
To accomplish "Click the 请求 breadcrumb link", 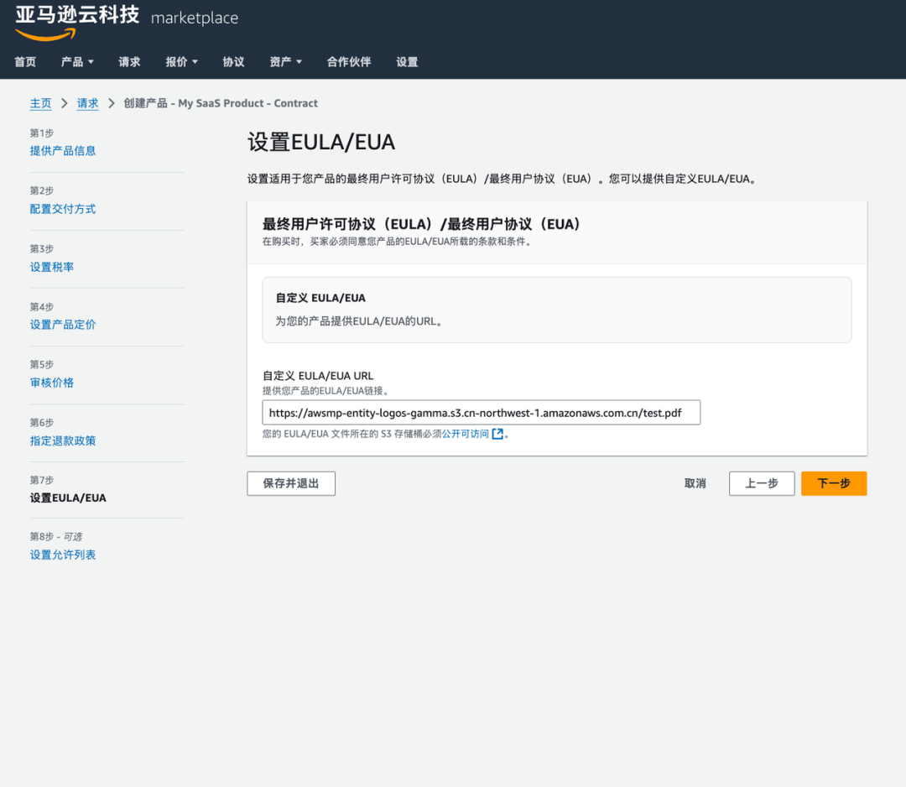I will pos(87,102).
